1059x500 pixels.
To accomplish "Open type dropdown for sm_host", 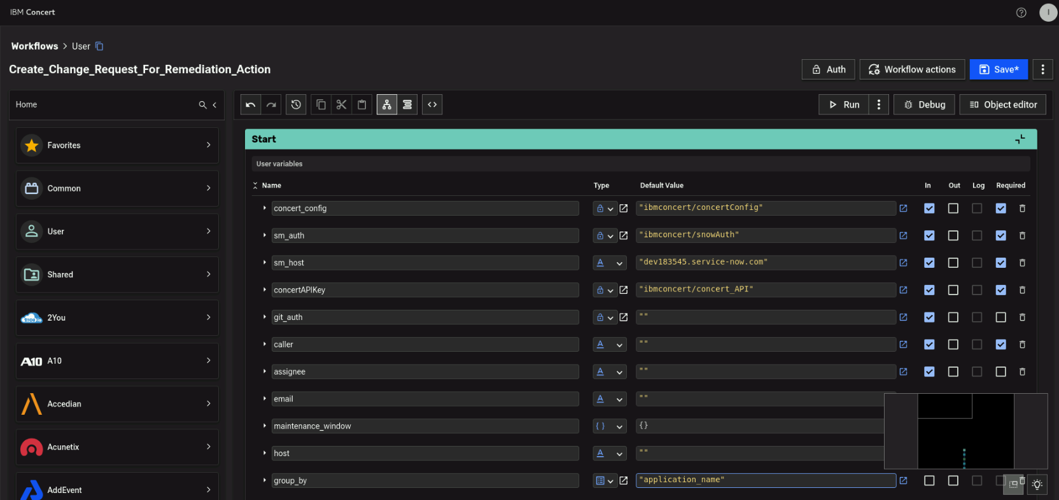I will point(610,263).
